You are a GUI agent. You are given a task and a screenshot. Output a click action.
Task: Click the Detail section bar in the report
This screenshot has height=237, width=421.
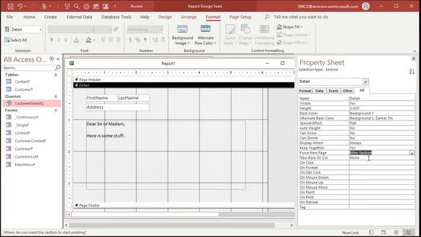click(x=184, y=85)
